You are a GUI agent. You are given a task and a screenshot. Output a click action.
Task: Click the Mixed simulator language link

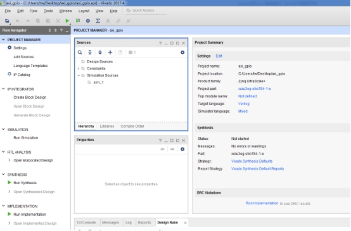(x=243, y=111)
